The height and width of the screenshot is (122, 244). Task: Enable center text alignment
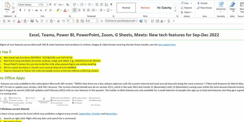pyautogui.click(x=80, y=10)
